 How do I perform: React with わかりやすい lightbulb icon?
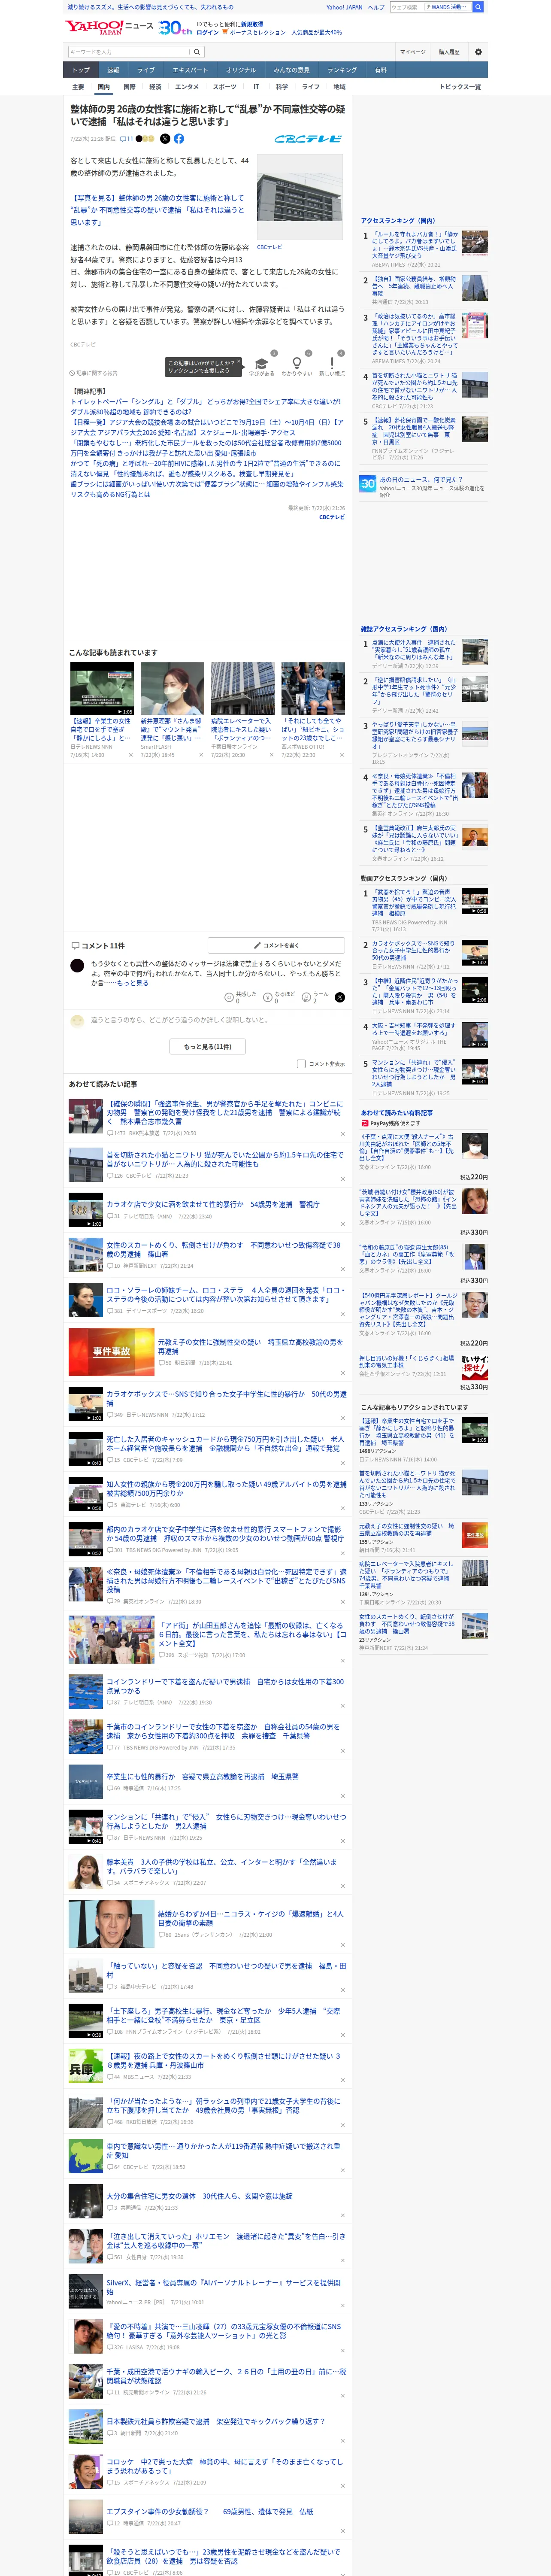[296, 365]
